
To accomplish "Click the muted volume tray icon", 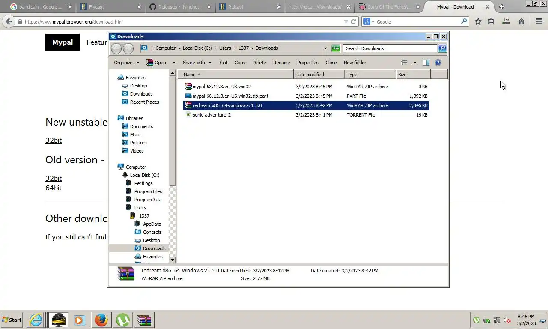I will (x=507, y=320).
